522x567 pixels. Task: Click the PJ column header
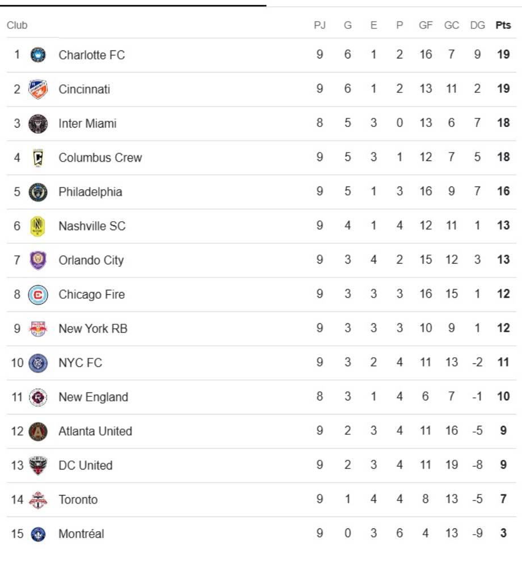[319, 26]
